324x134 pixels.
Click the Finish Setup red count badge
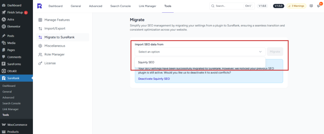point(26,13)
